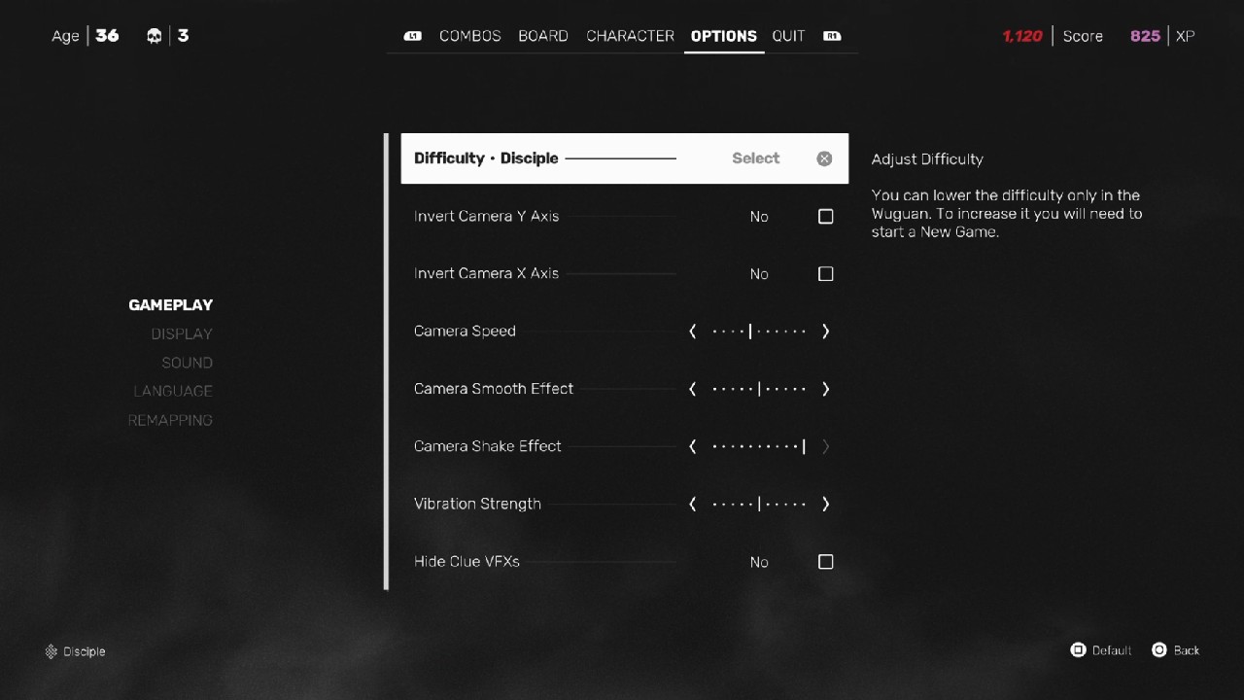The image size is (1244, 700).
Task: Click the right chevron on Camera Speed
Action: (x=825, y=331)
